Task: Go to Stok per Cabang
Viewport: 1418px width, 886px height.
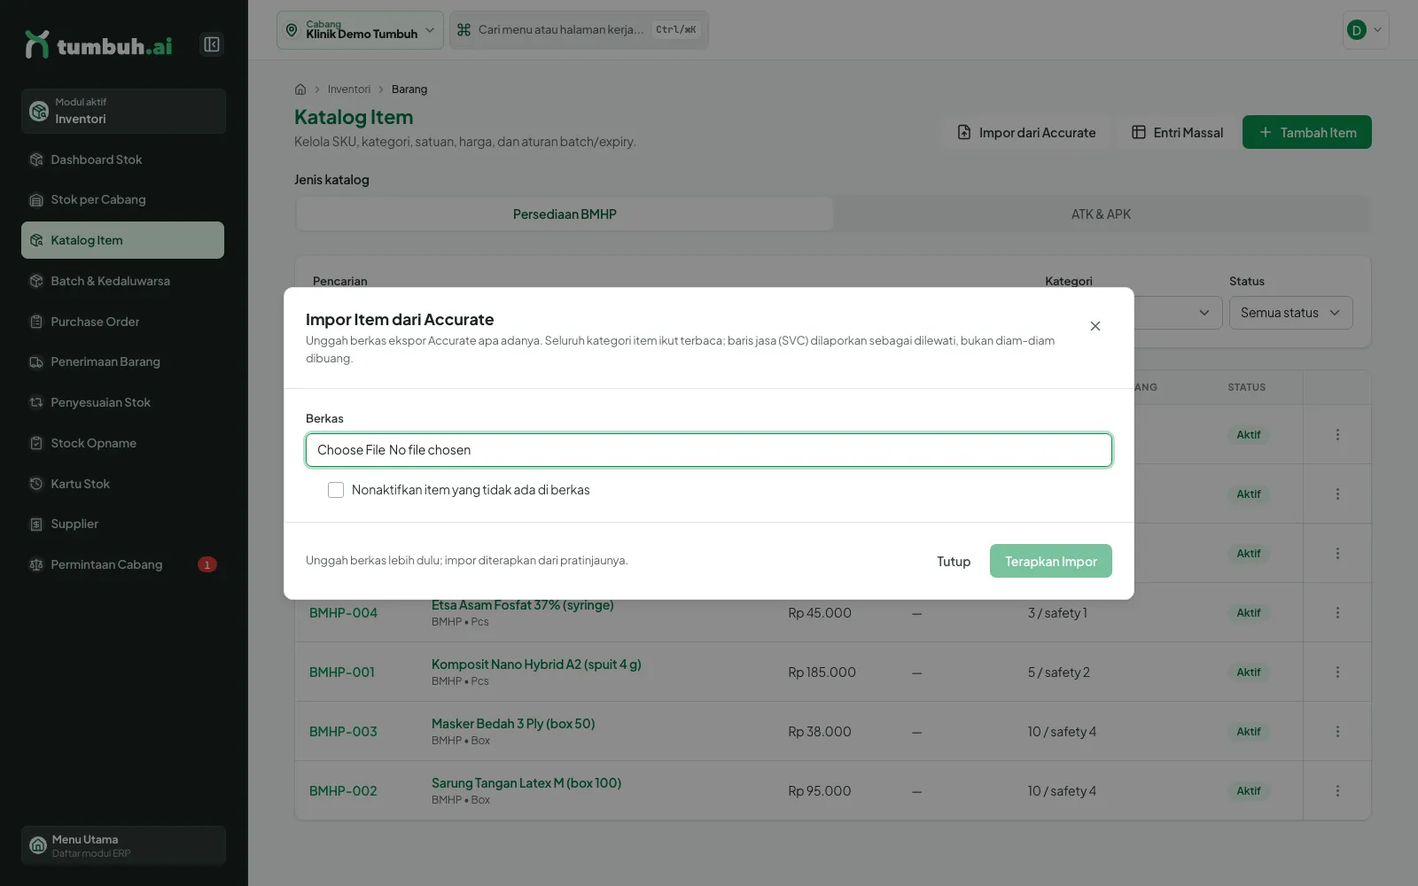Action: tap(122, 200)
